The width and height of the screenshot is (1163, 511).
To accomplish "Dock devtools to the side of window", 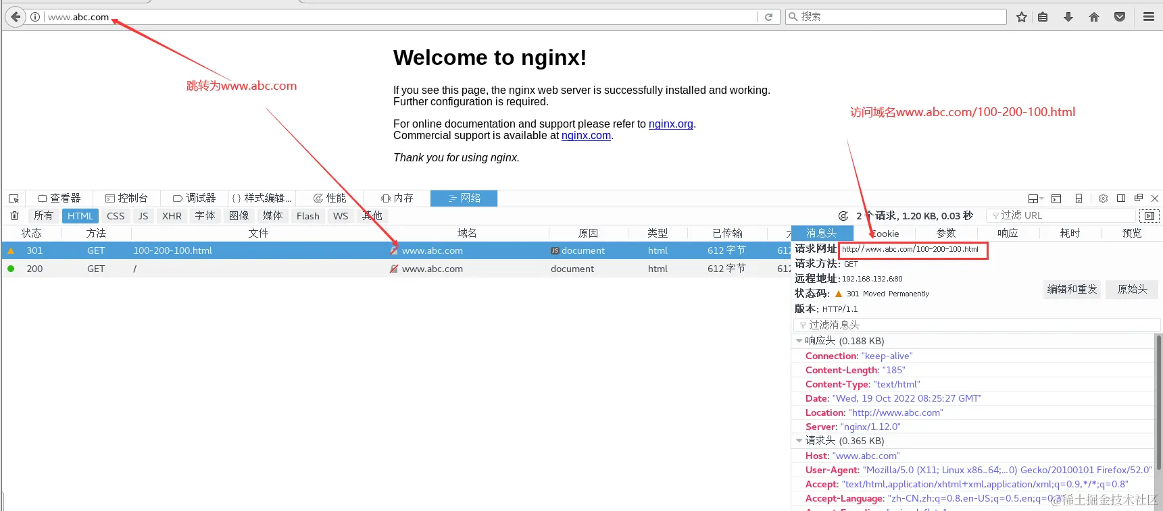I will click(1121, 198).
